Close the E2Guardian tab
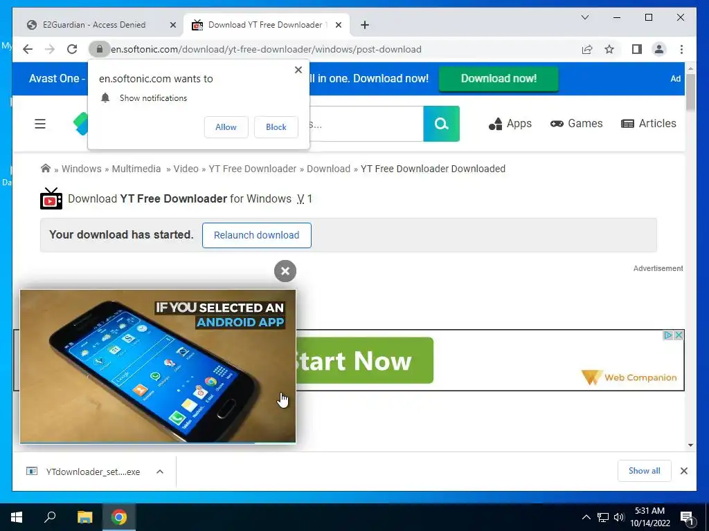The width and height of the screenshot is (709, 531). click(172, 26)
